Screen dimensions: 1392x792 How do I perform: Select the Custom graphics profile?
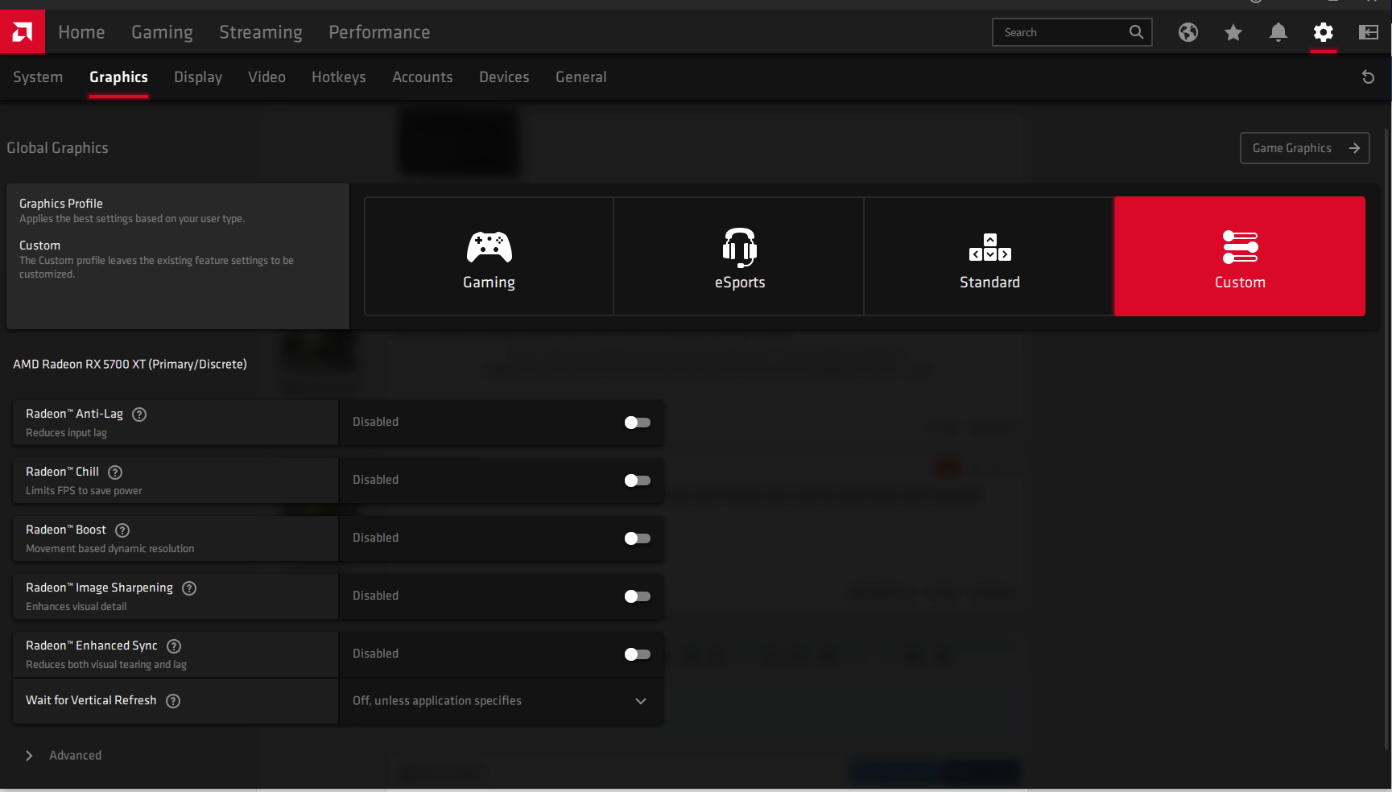(x=1240, y=256)
